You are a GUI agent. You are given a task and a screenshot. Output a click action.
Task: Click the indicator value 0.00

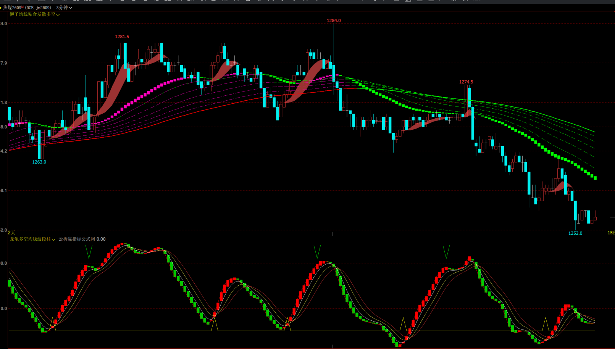tap(101, 239)
